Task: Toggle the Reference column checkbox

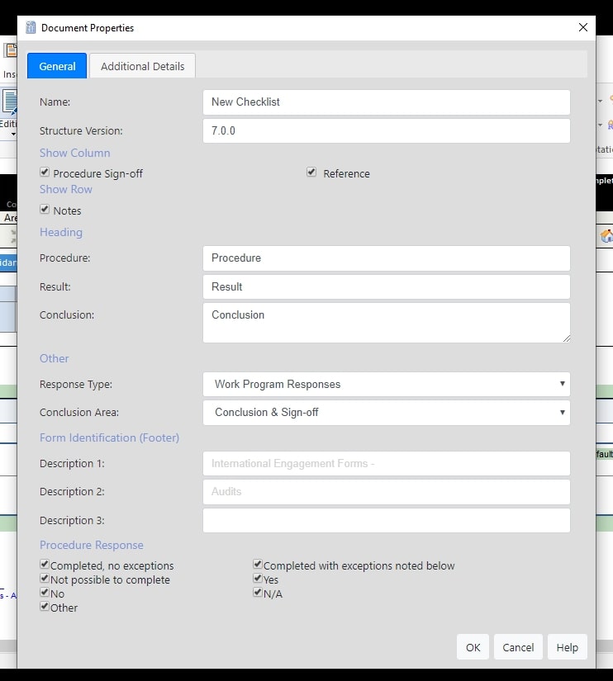Action: pos(311,173)
